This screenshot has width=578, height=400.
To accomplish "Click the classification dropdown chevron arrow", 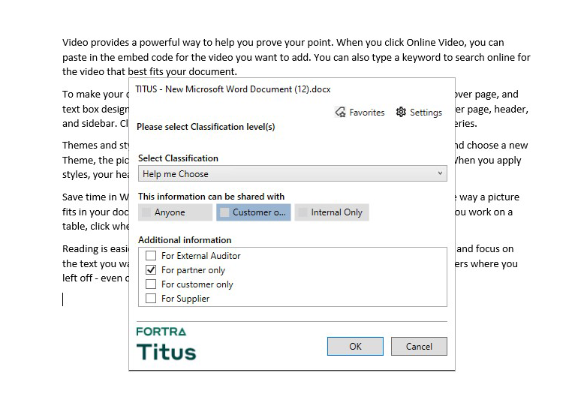I will (x=440, y=174).
